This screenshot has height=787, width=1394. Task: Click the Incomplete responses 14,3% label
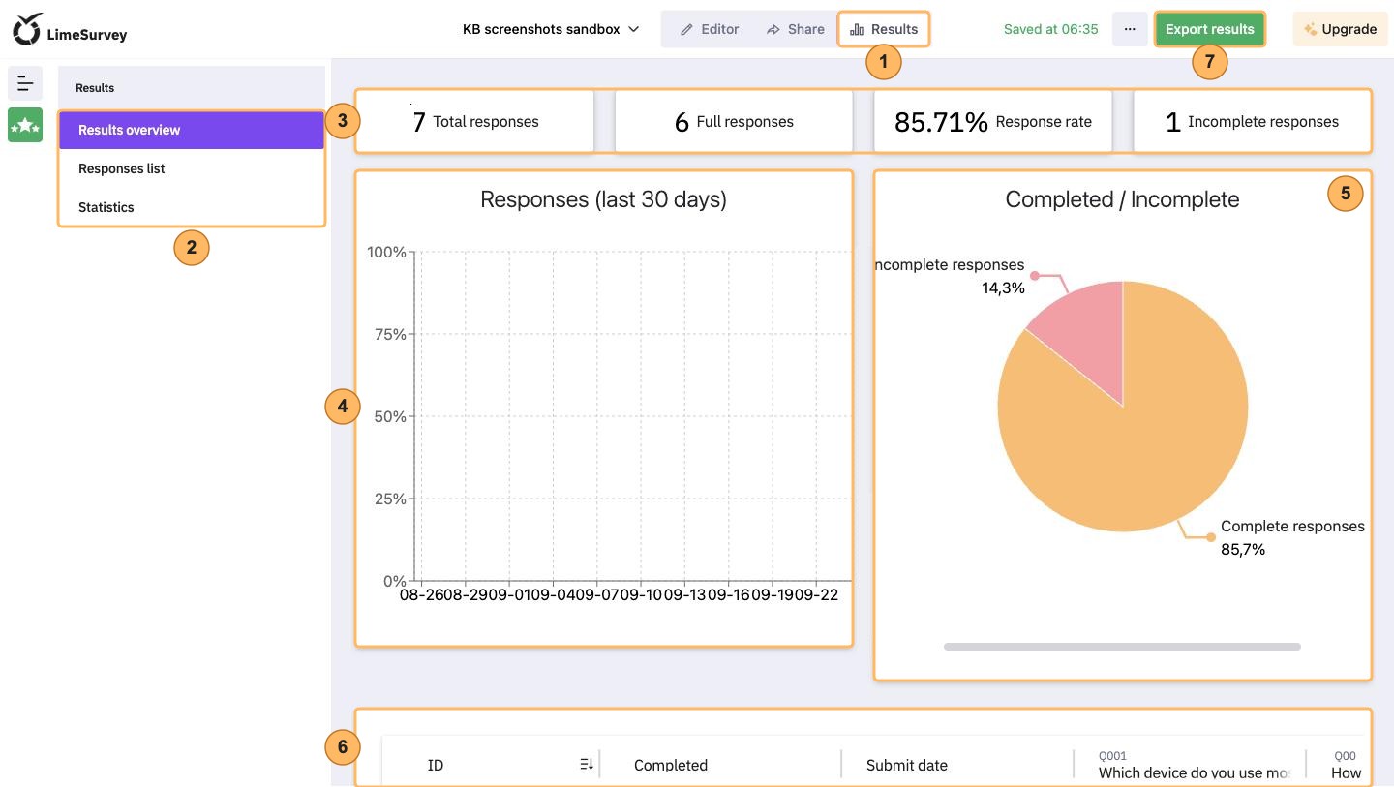pos(950,276)
